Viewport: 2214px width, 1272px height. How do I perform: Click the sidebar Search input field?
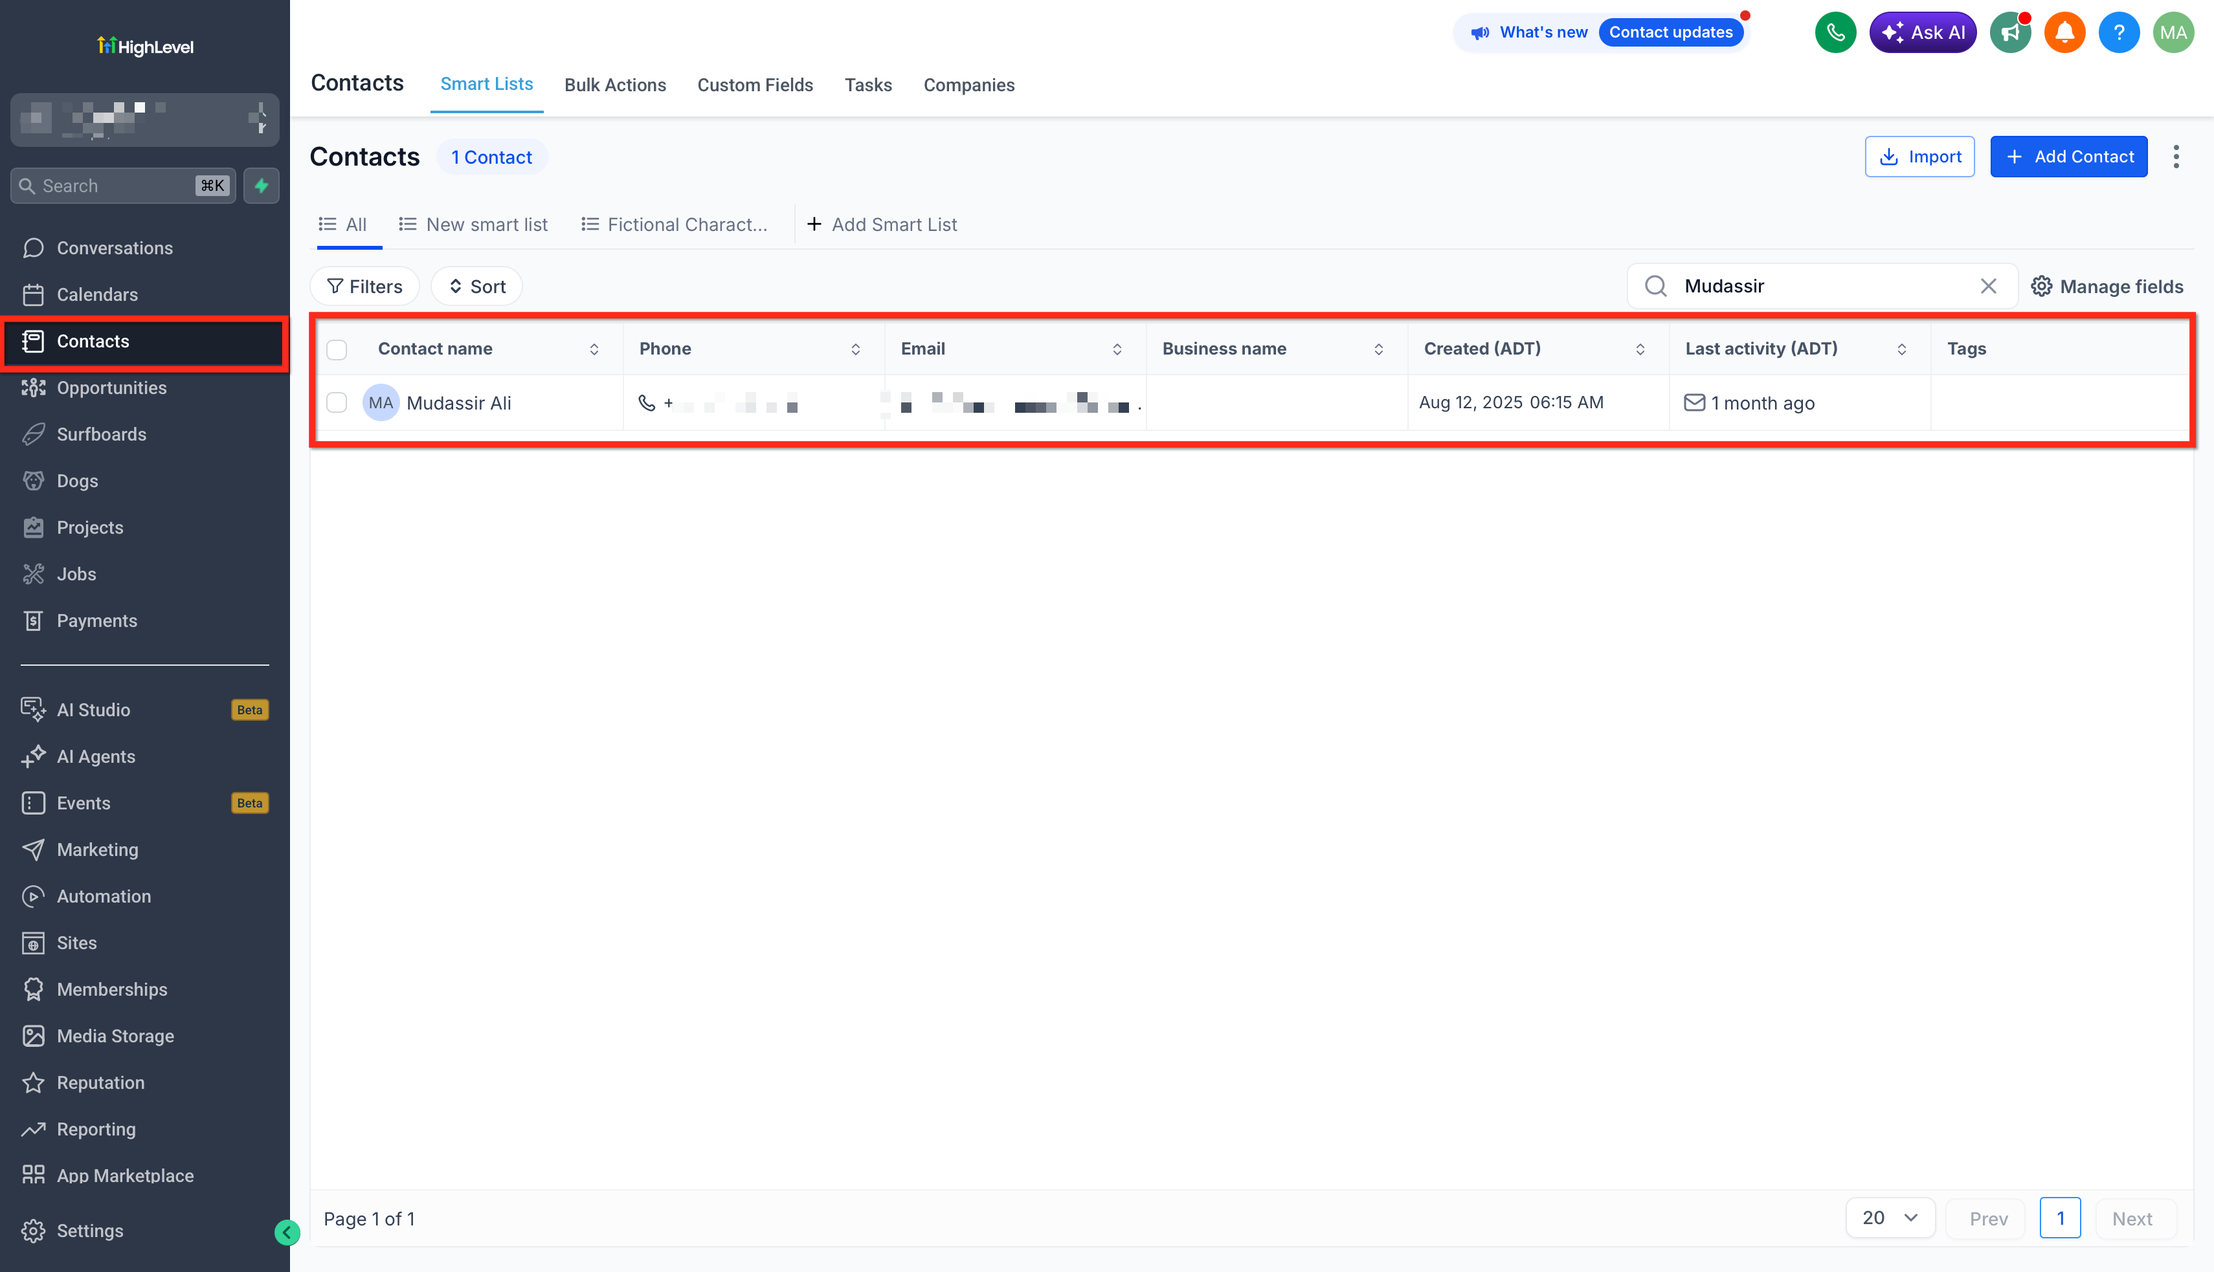123,185
